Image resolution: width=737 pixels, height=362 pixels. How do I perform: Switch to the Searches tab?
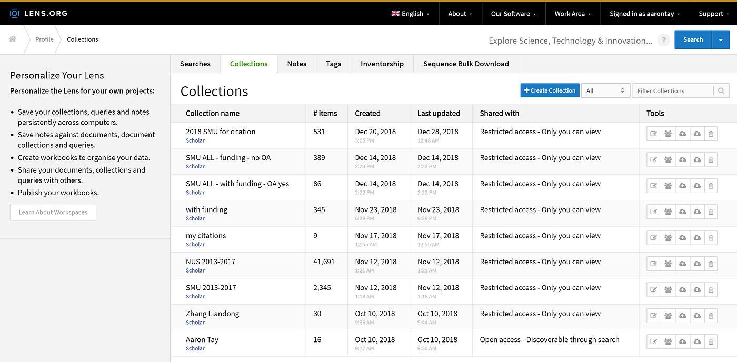coord(195,64)
